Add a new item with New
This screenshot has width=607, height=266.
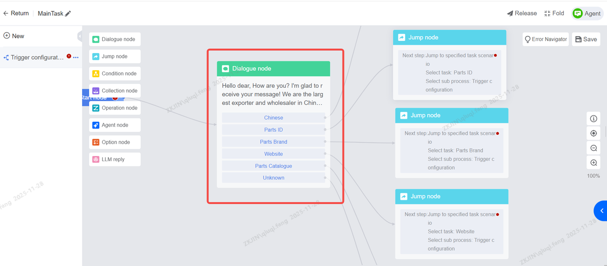click(14, 36)
